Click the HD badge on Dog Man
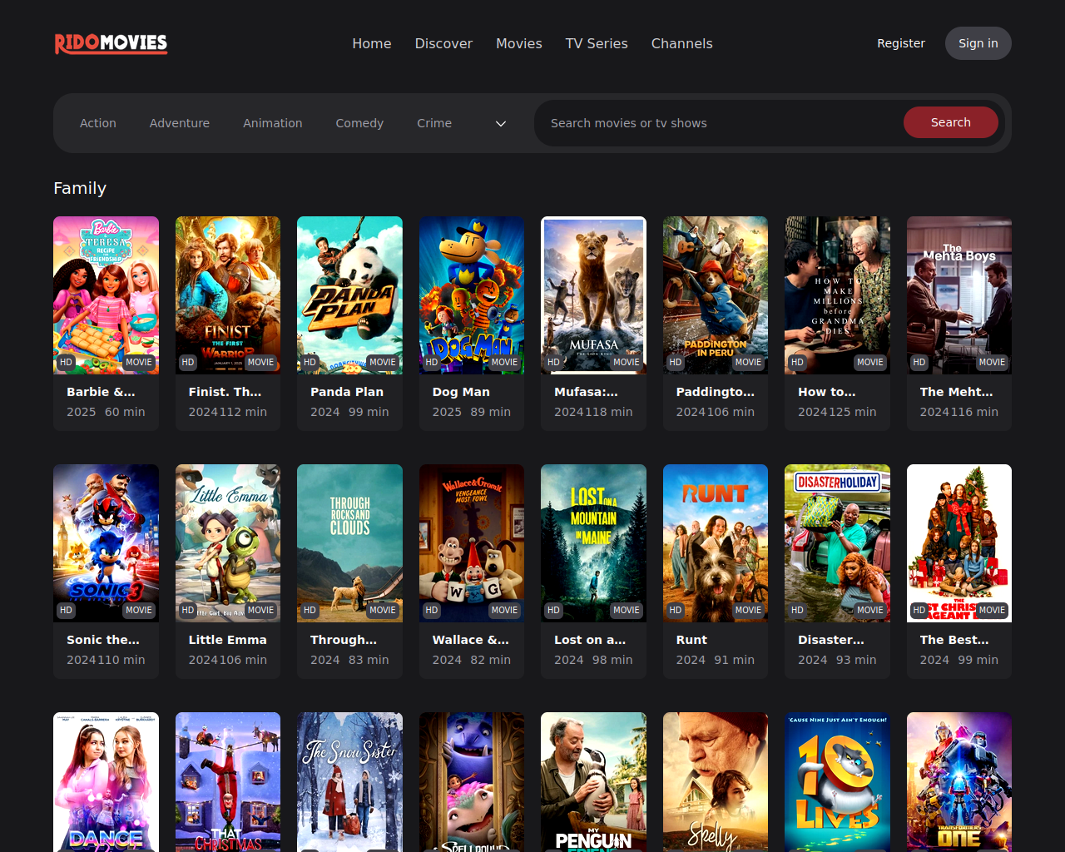Screen dimensions: 1065x852 (x=432, y=362)
